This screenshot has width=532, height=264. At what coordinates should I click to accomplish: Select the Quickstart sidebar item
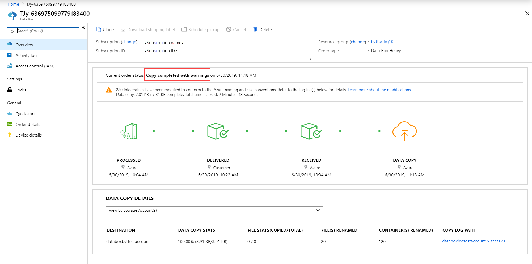[x=25, y=114]
